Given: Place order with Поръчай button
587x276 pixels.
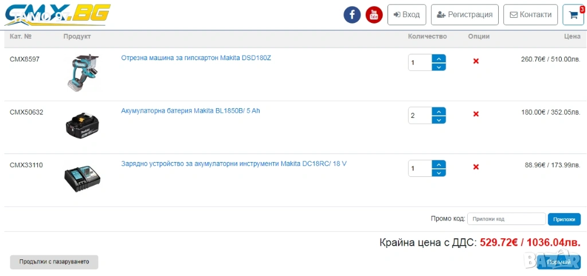Looking at the screenshot, I should pyautogui.click(x=558, y=262).
